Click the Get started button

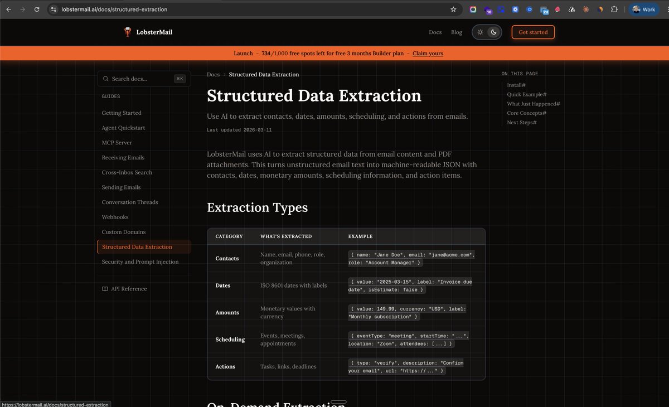click(533, 32)
